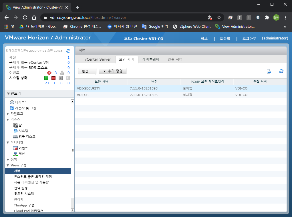Image resolution: width=292 pixels, height=217 pixels.
Task: Click the green system status square
Action: point(46,78)
